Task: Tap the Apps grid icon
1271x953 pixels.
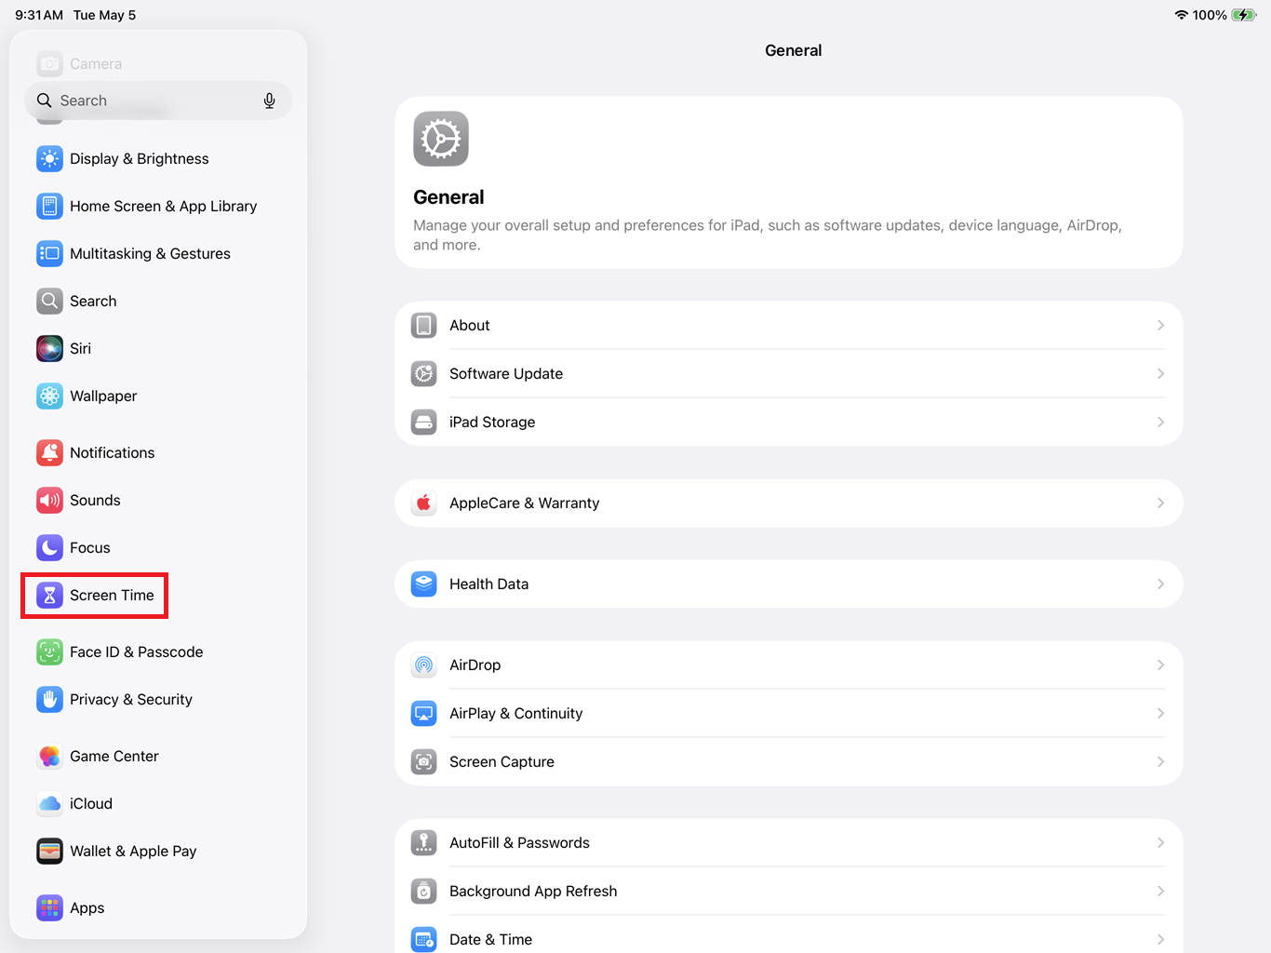Action: pyautogui.click(x=49, y=908)
